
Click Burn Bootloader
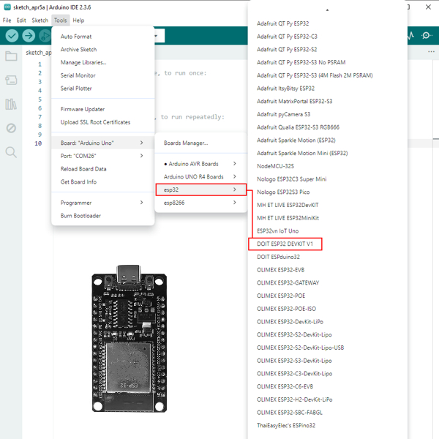pyautogui.click(x=103, y=216)
